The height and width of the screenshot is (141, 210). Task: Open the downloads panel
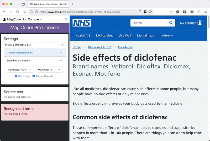[x=171, y=12]
